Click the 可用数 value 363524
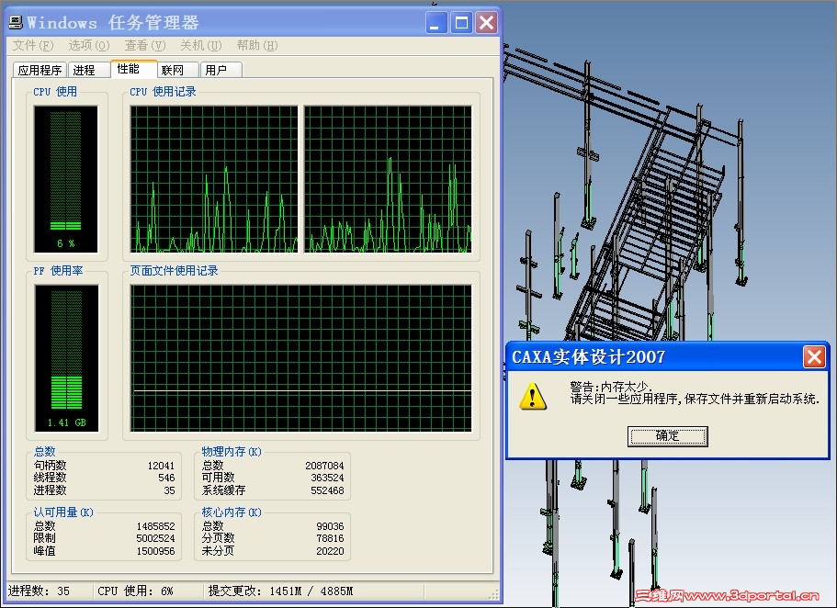The width and height of the screenshot is (837, 608). coord(327,478)
